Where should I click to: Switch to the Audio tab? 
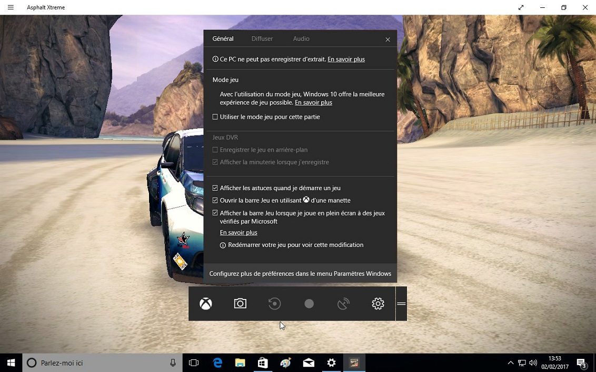coord(301,39)
